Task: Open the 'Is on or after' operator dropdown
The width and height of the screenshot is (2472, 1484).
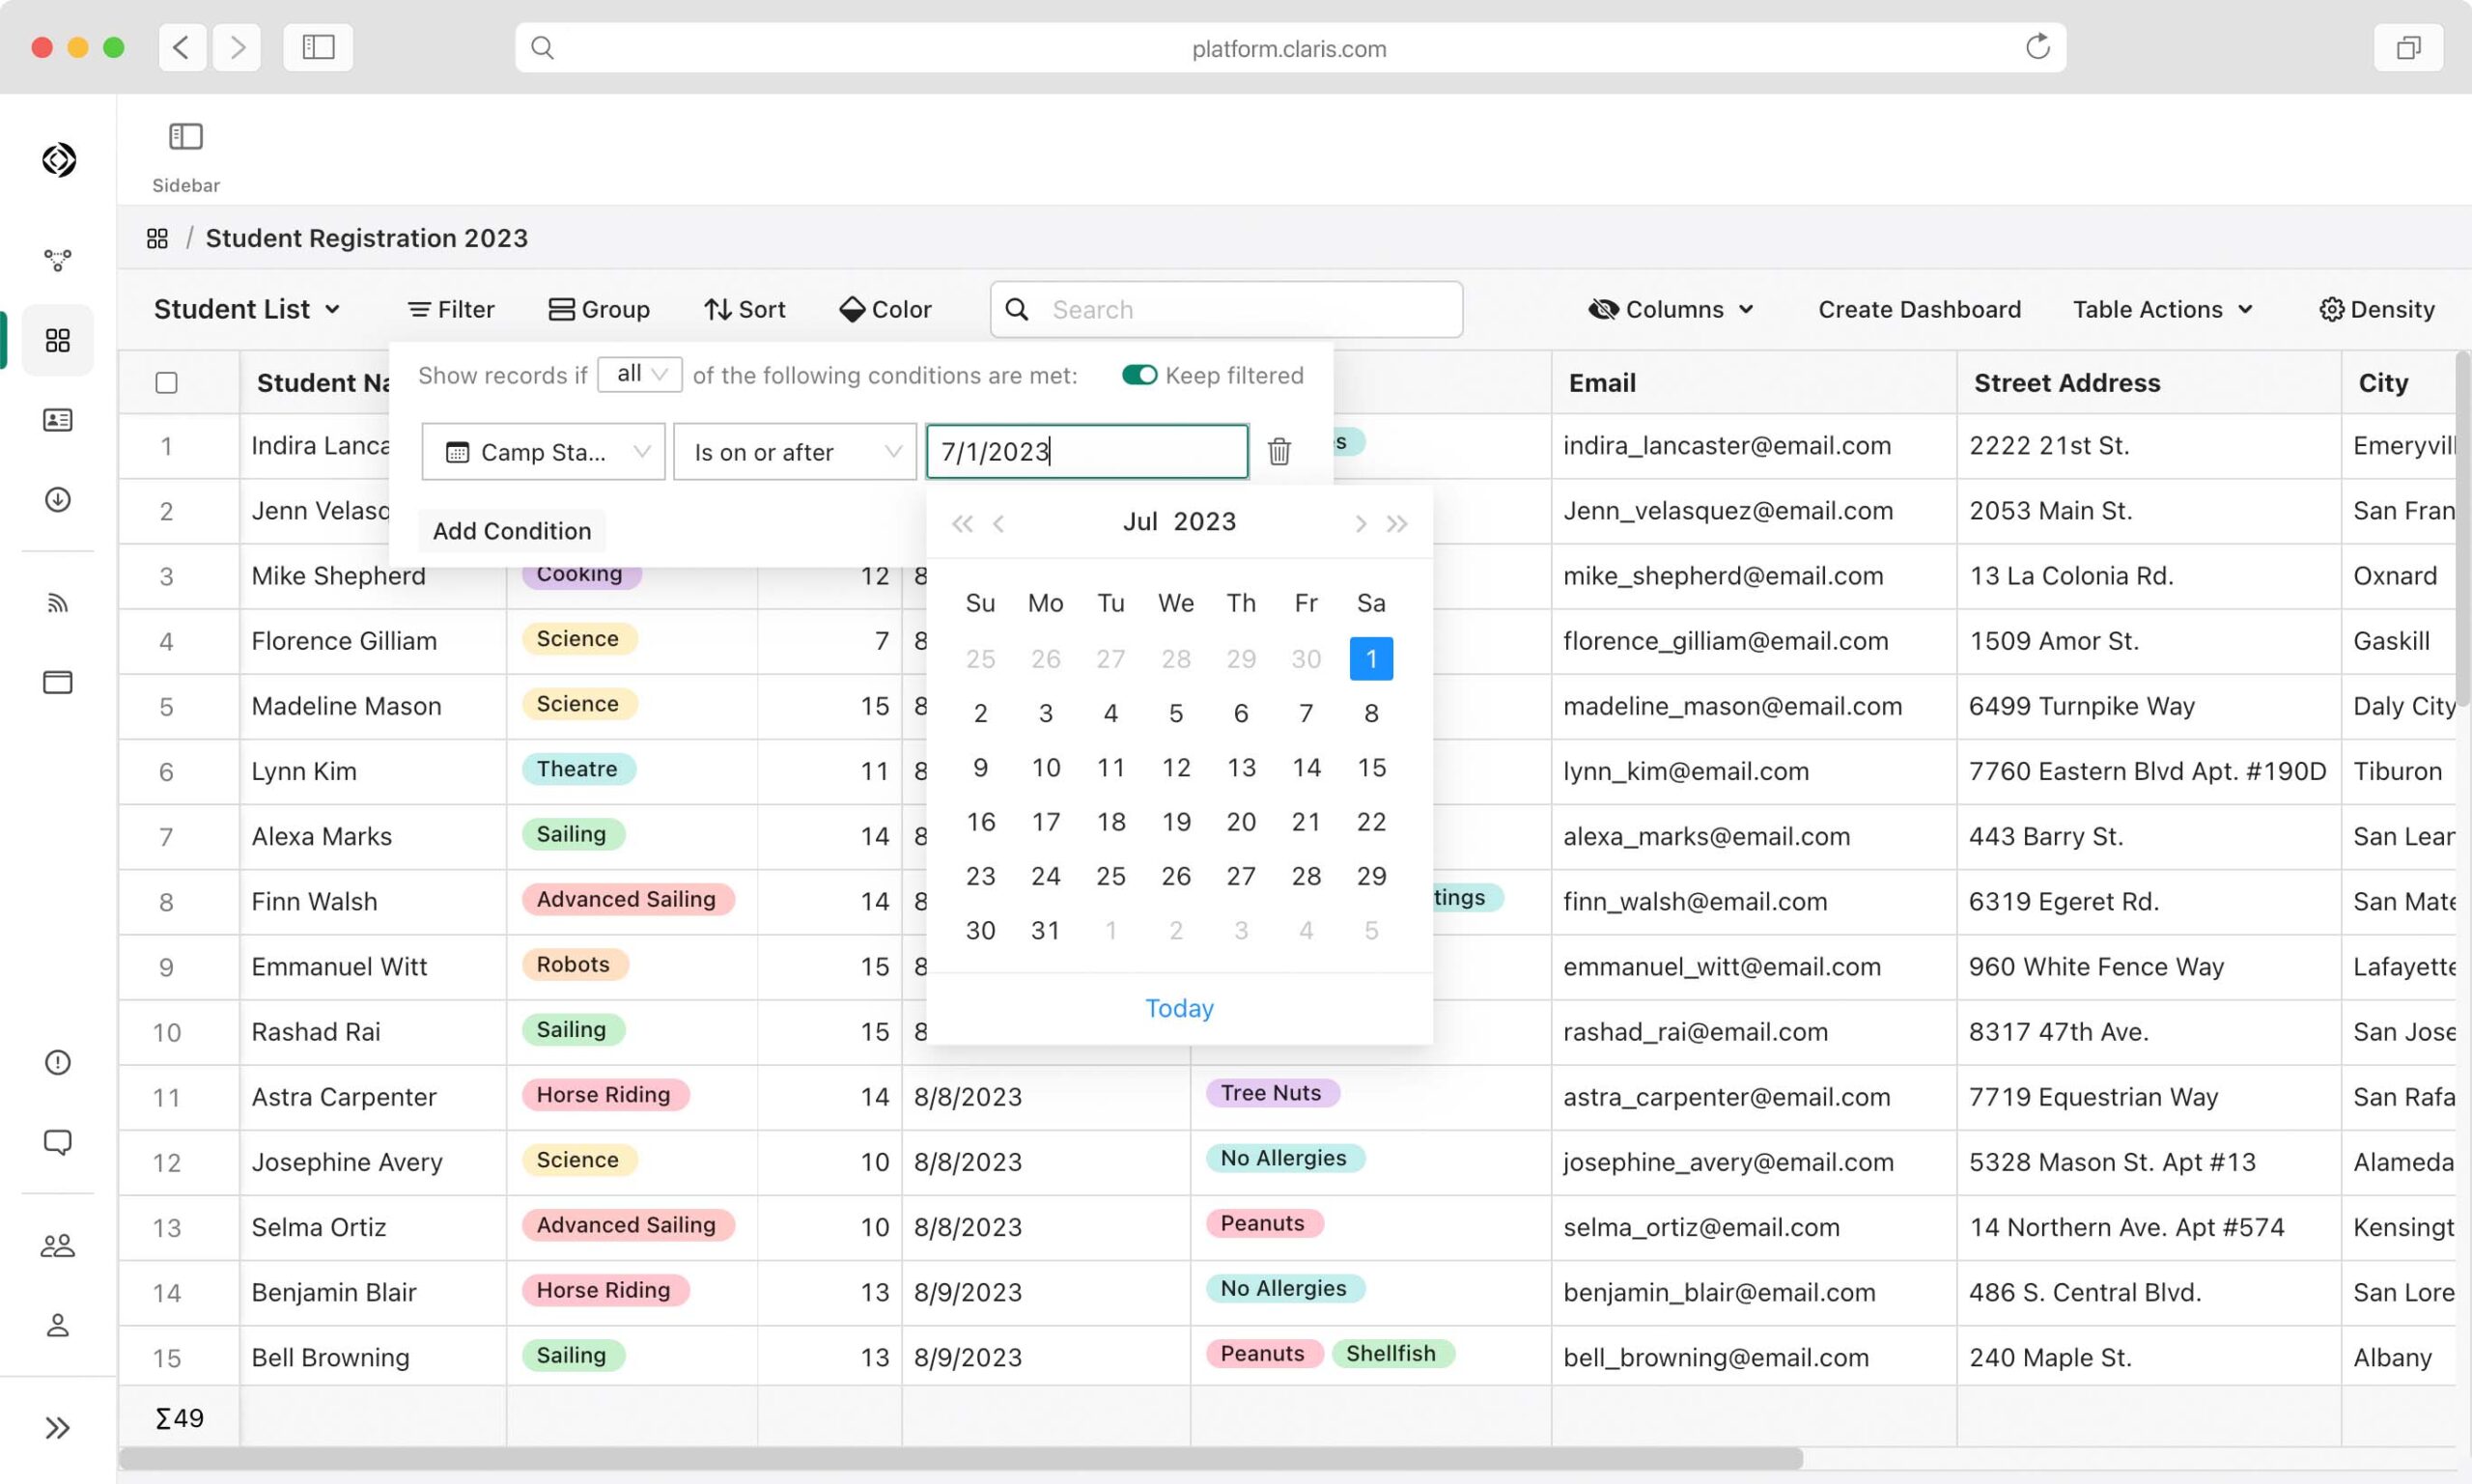Action: [795, 452]
